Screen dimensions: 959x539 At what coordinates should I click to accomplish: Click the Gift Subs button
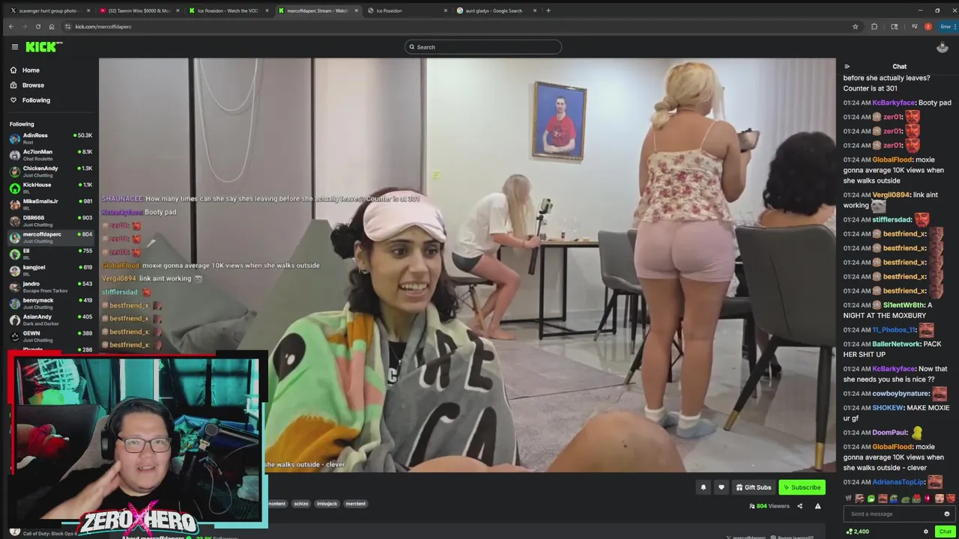pos(754,487)
